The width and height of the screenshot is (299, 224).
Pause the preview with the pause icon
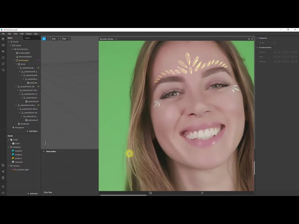point(3,51)
